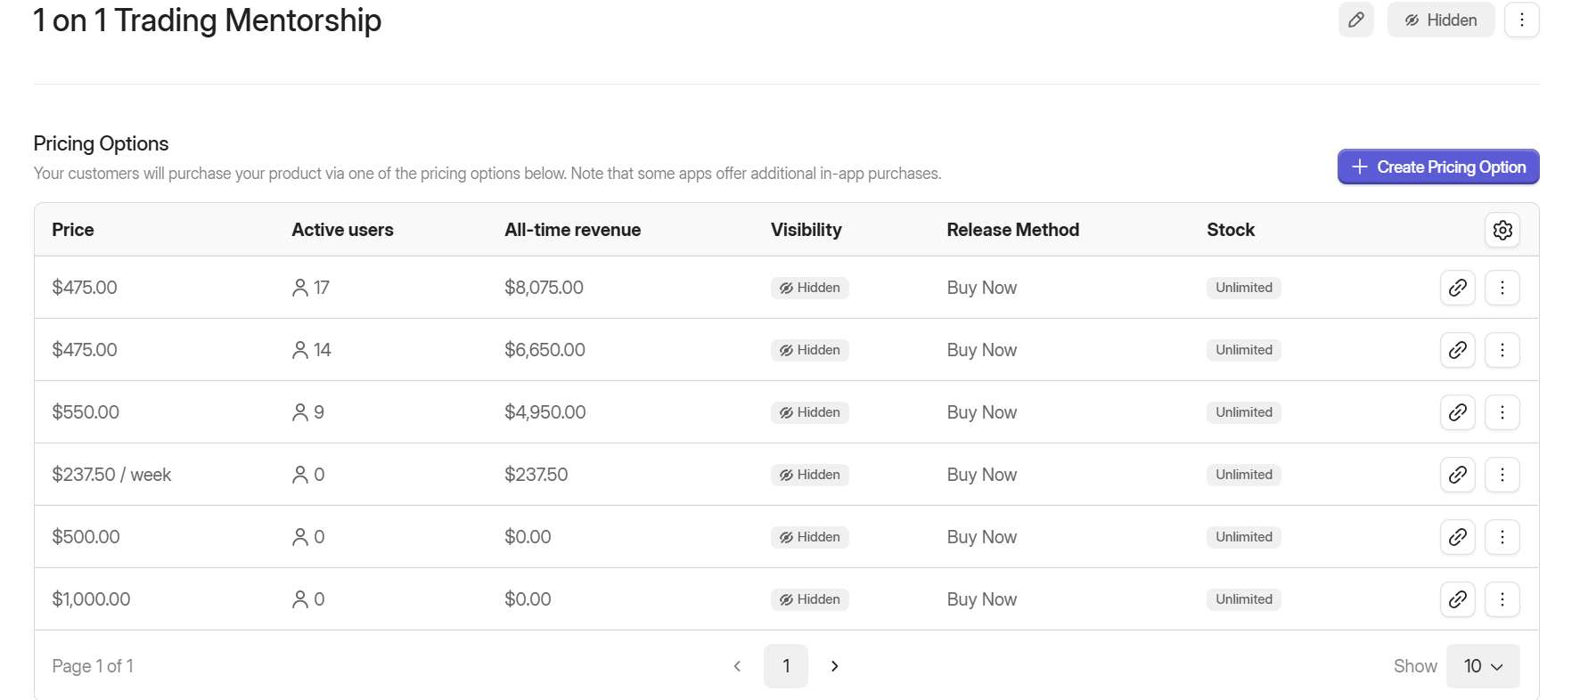The height and width of the screenshot is (700, 1580).
Task: Click Unlimited stock badge in $1,000.00 row
Action: click(x=1244, y=599)
